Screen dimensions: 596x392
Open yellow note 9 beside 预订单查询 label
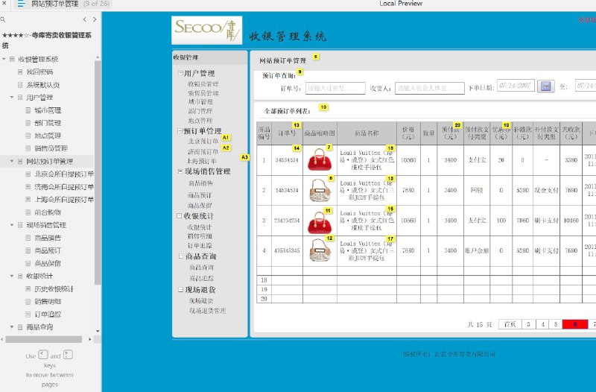[300, 72]
